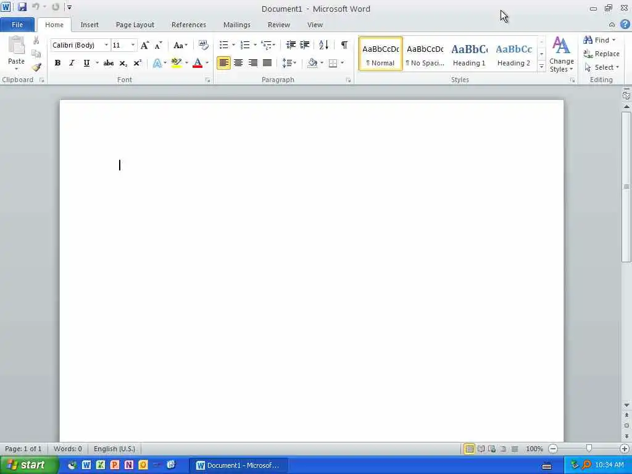This screenshot has height=474, width=632.
Task: Click the Zoom In plus button
Action: coord(625,449)
